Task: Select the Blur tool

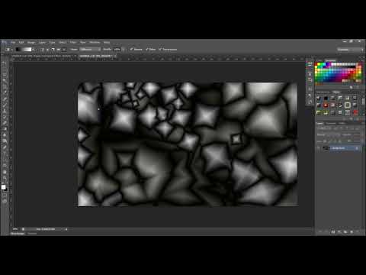Action: [5, 135]
